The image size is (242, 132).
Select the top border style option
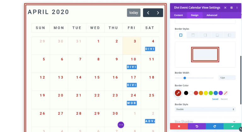click(x=193, y=35)
